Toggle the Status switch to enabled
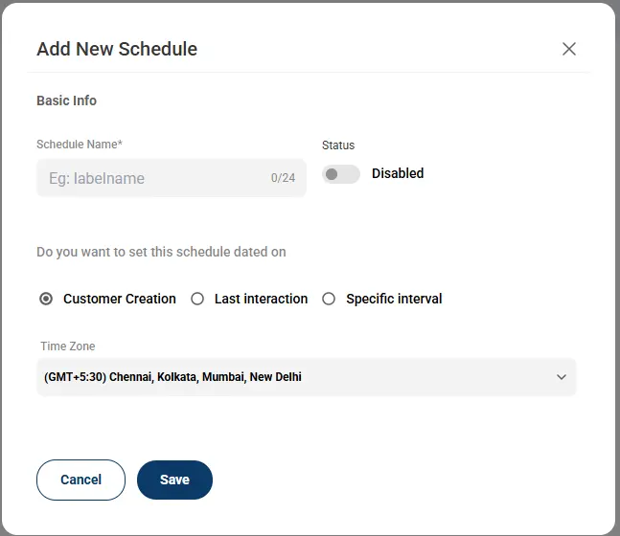Viewport: 620px width, 536px height. pos(340,174)
